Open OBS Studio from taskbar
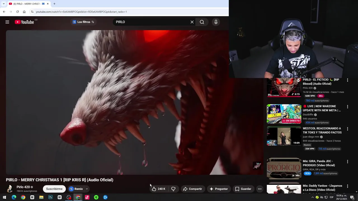 point(69,197)
